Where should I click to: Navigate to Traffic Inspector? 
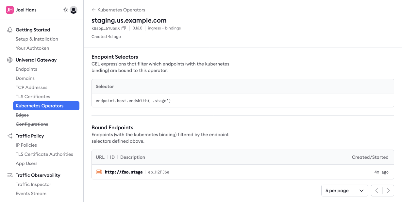(33, 184)
